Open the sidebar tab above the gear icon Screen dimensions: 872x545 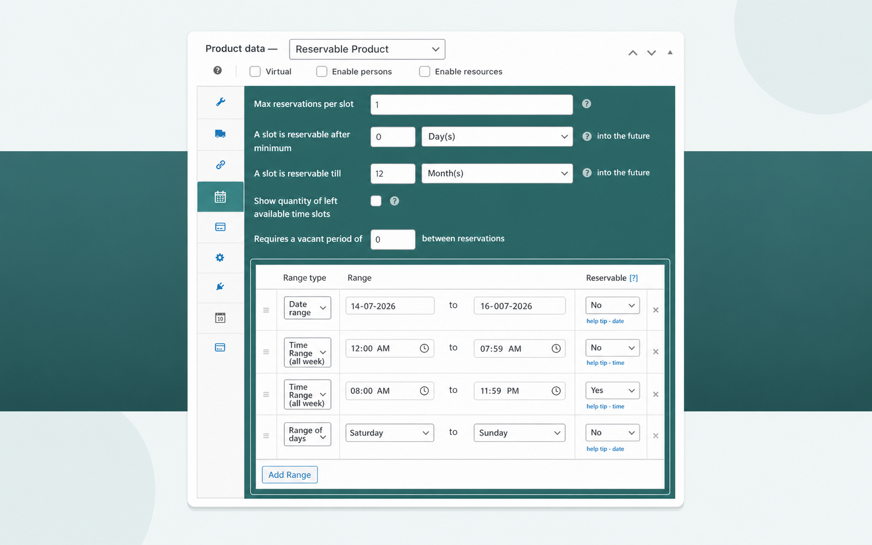pyautogui.click(x=220, y=227)
